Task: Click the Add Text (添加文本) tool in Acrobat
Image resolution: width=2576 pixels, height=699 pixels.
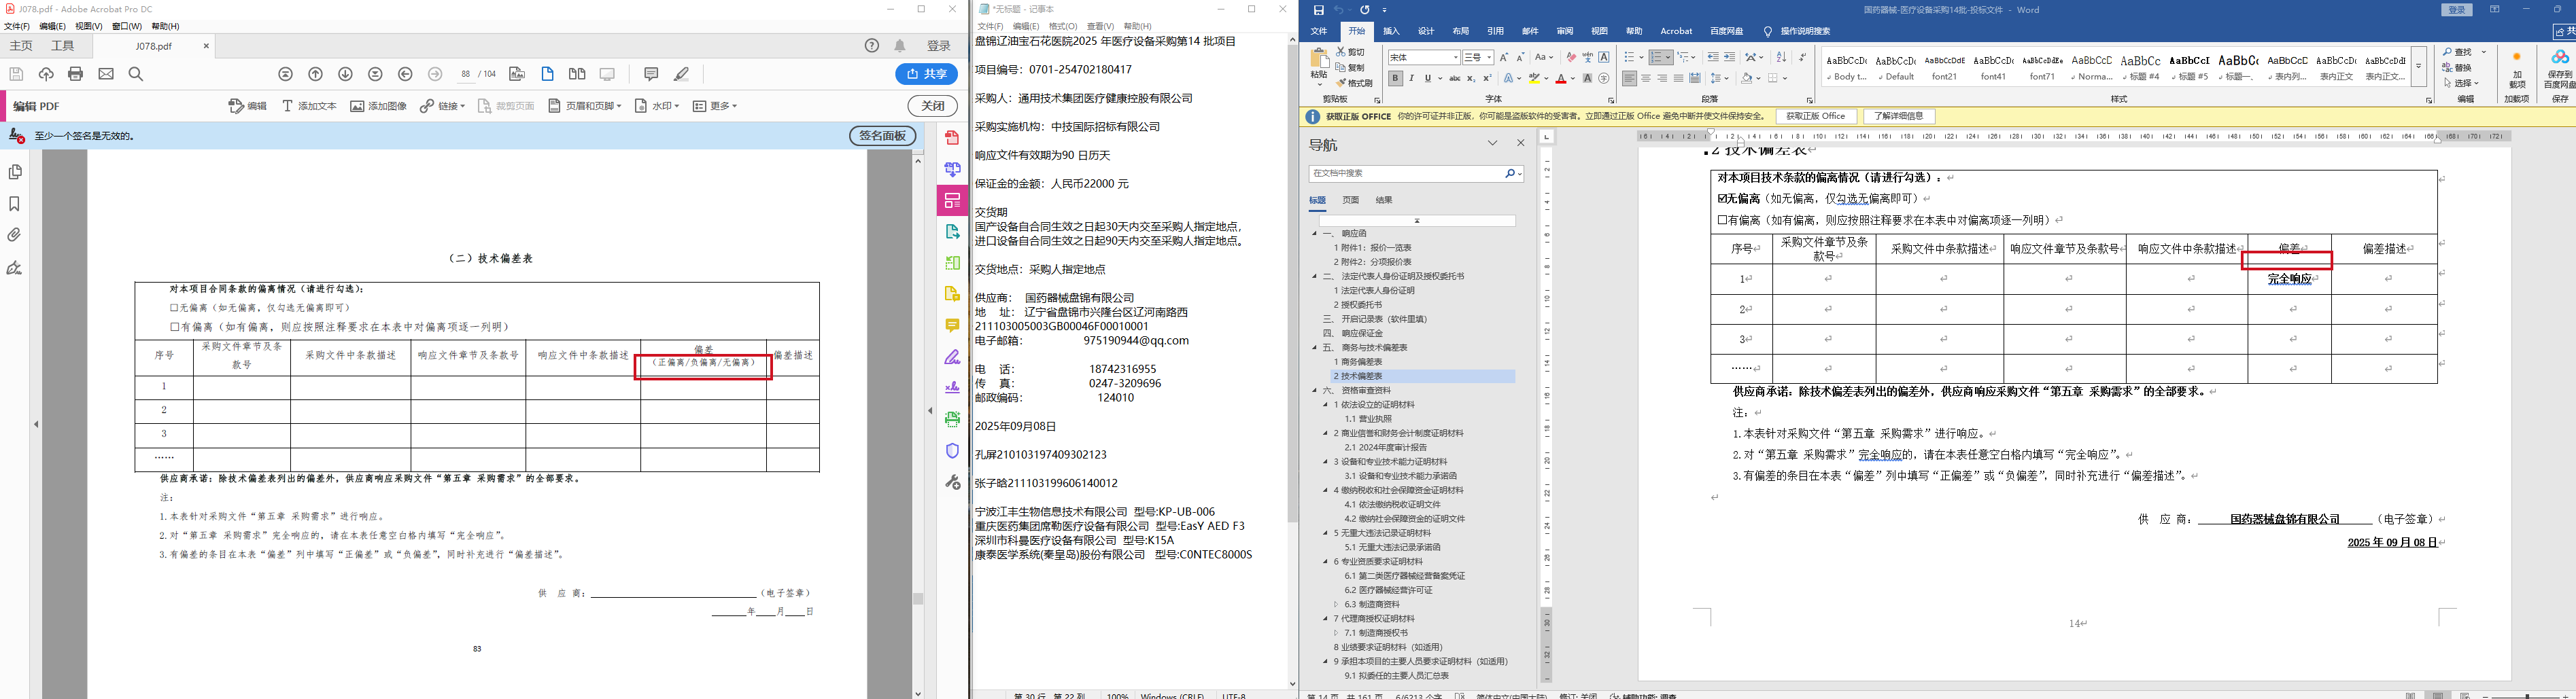Action: pos(309,106)
